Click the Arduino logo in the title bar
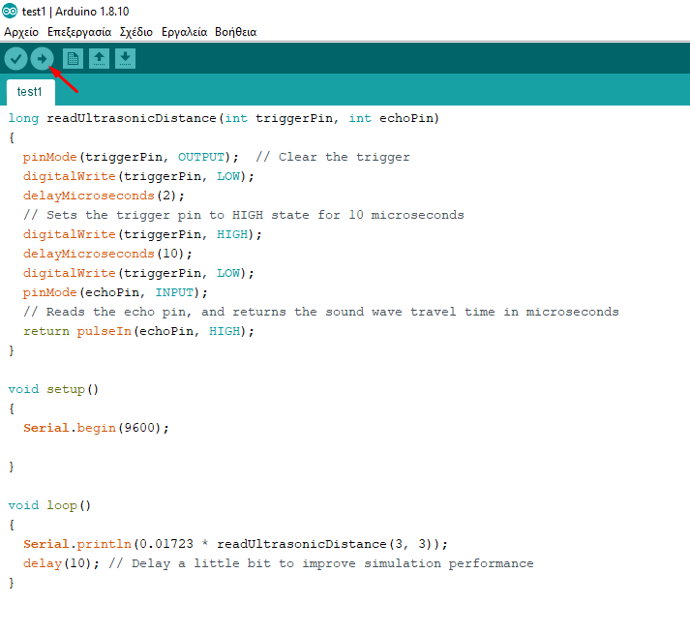Viewport: 690px width, 634px height. pos(10,12)
